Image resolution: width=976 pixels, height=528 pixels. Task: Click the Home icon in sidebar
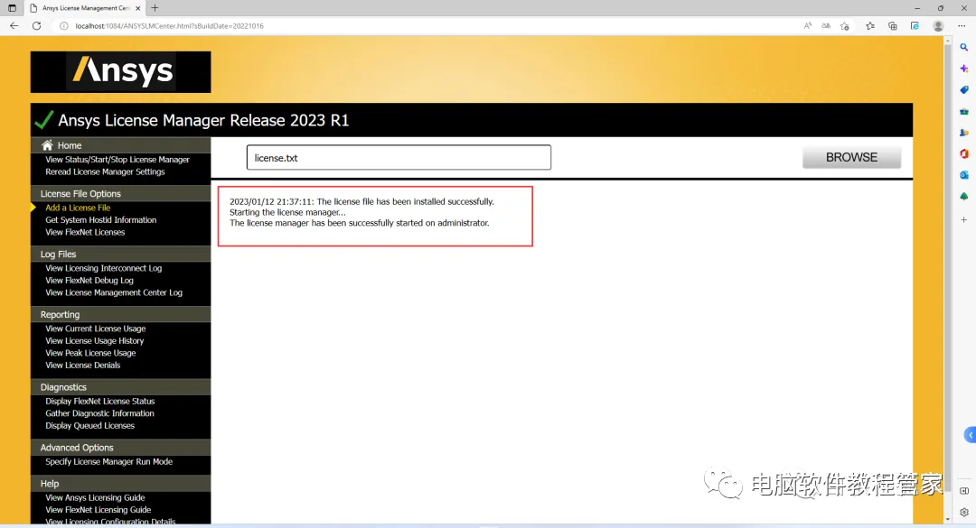47,145
